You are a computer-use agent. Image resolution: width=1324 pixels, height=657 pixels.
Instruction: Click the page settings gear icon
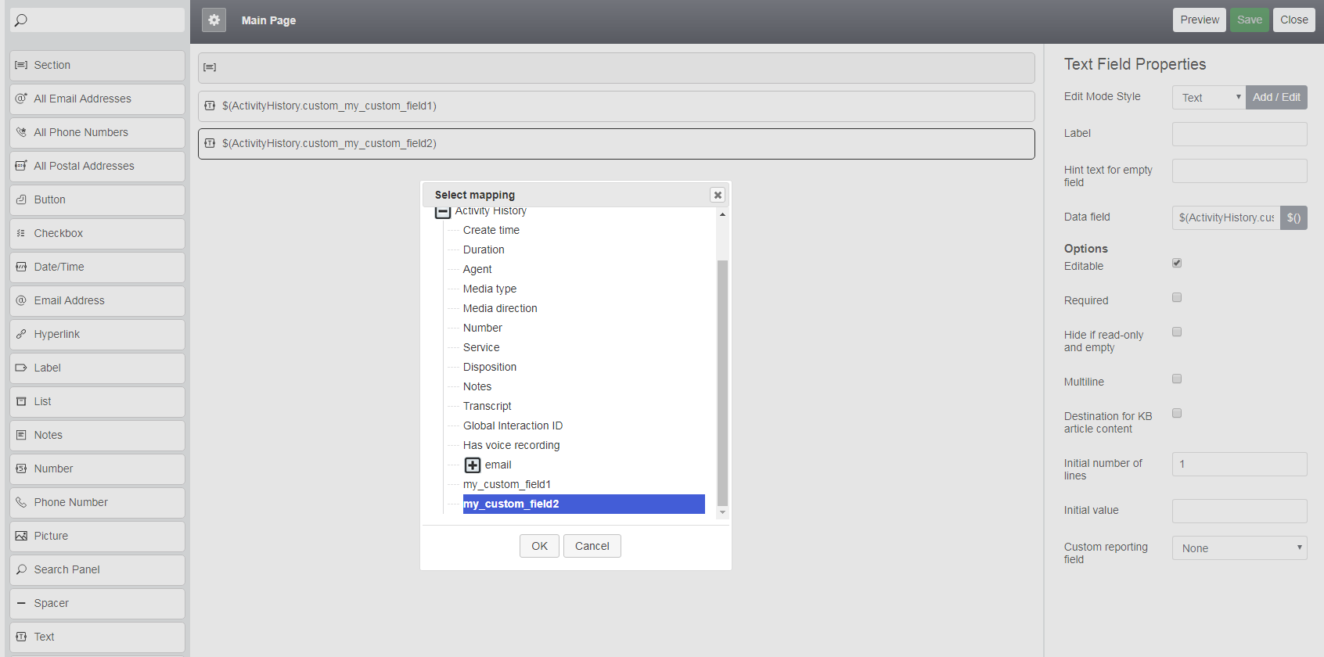[214, 20]
